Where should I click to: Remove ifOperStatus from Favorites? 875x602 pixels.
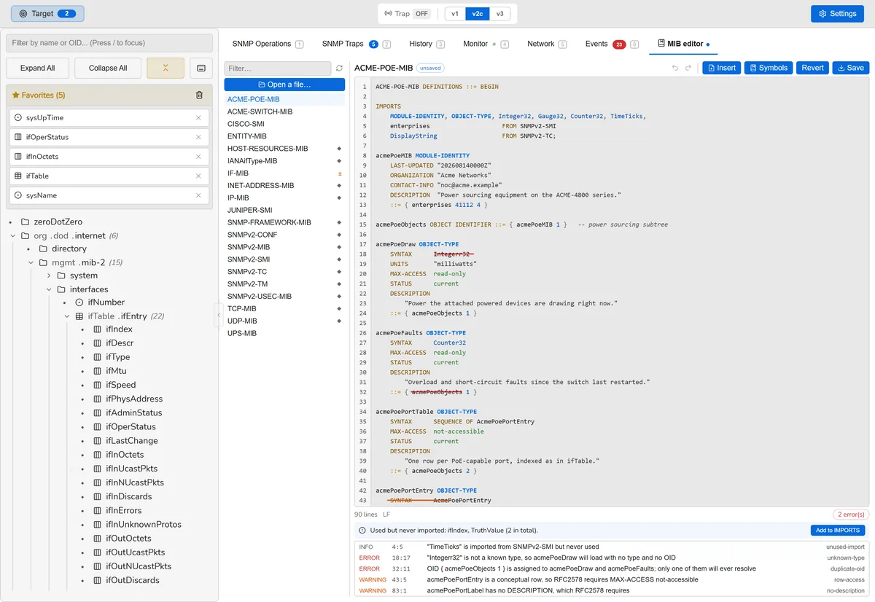tap(198, 137)
